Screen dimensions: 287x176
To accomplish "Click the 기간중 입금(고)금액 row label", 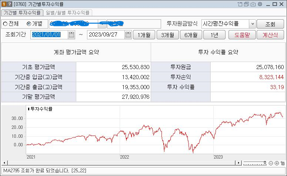I will point(39,77).
